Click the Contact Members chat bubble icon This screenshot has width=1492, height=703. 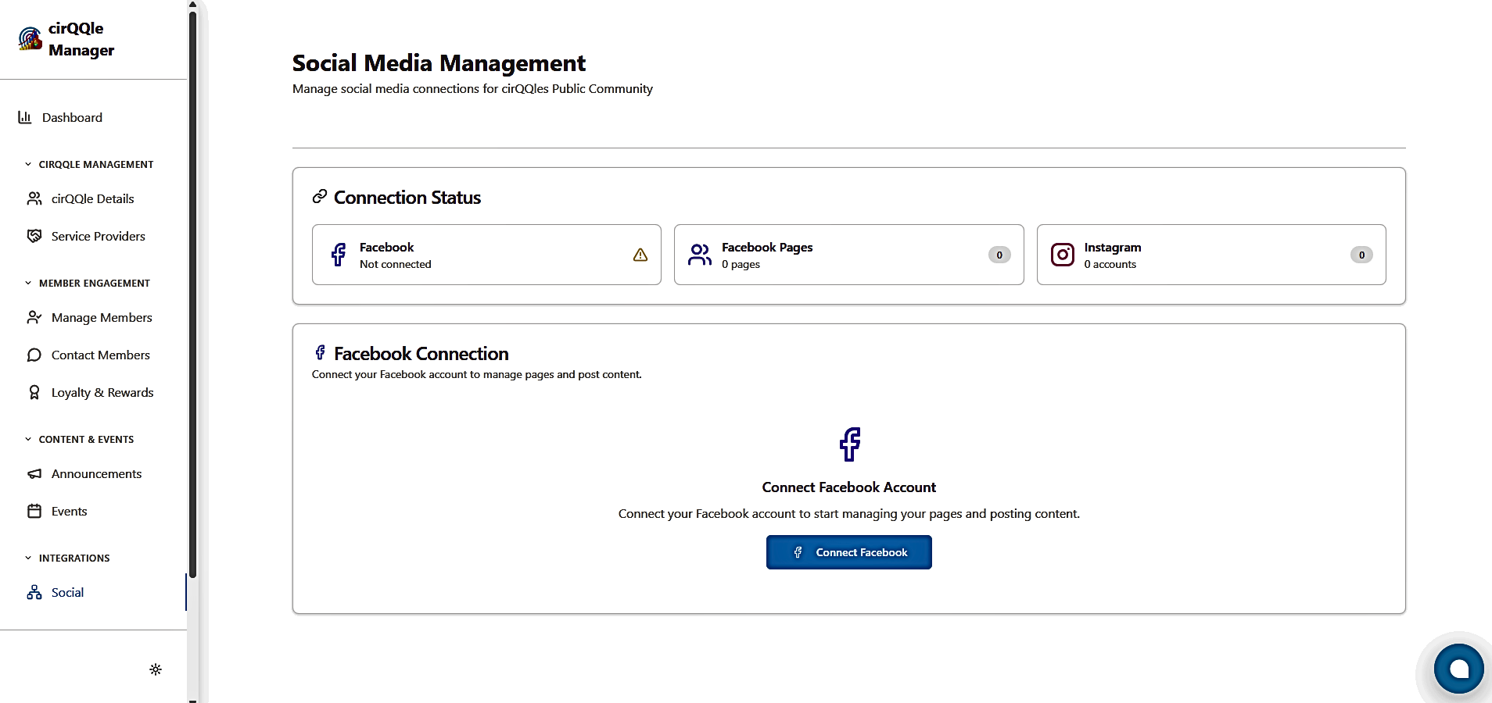(x=34, y=355)
